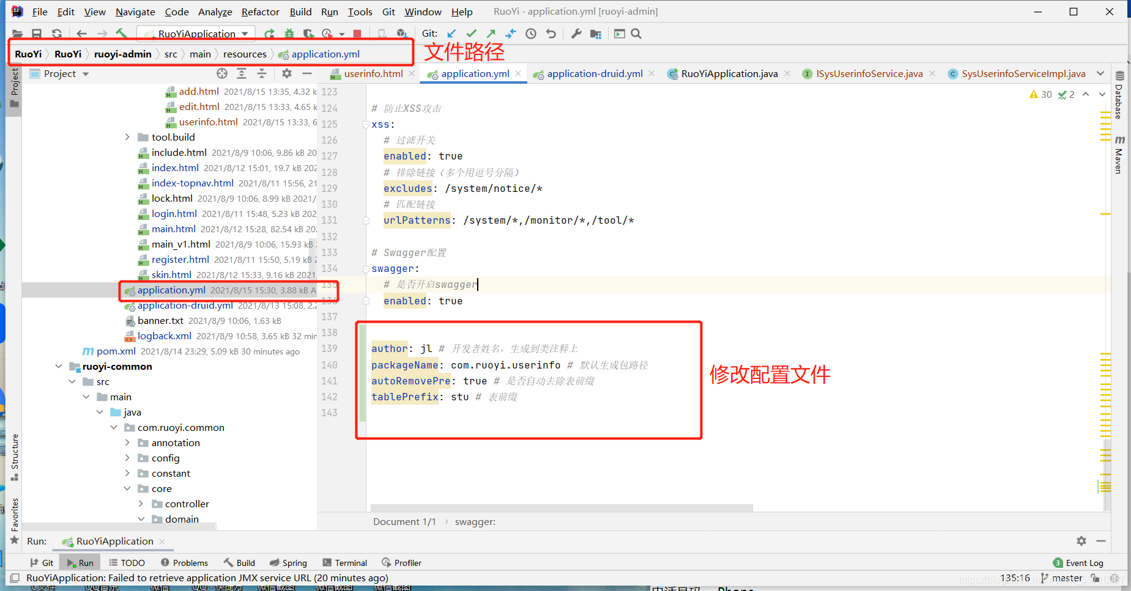Screen dimensions: 1131x591
Task: Open Run panel settings gear
Action: [x=1081, y=541]
